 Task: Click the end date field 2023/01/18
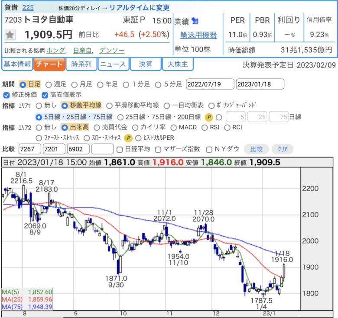260,84
